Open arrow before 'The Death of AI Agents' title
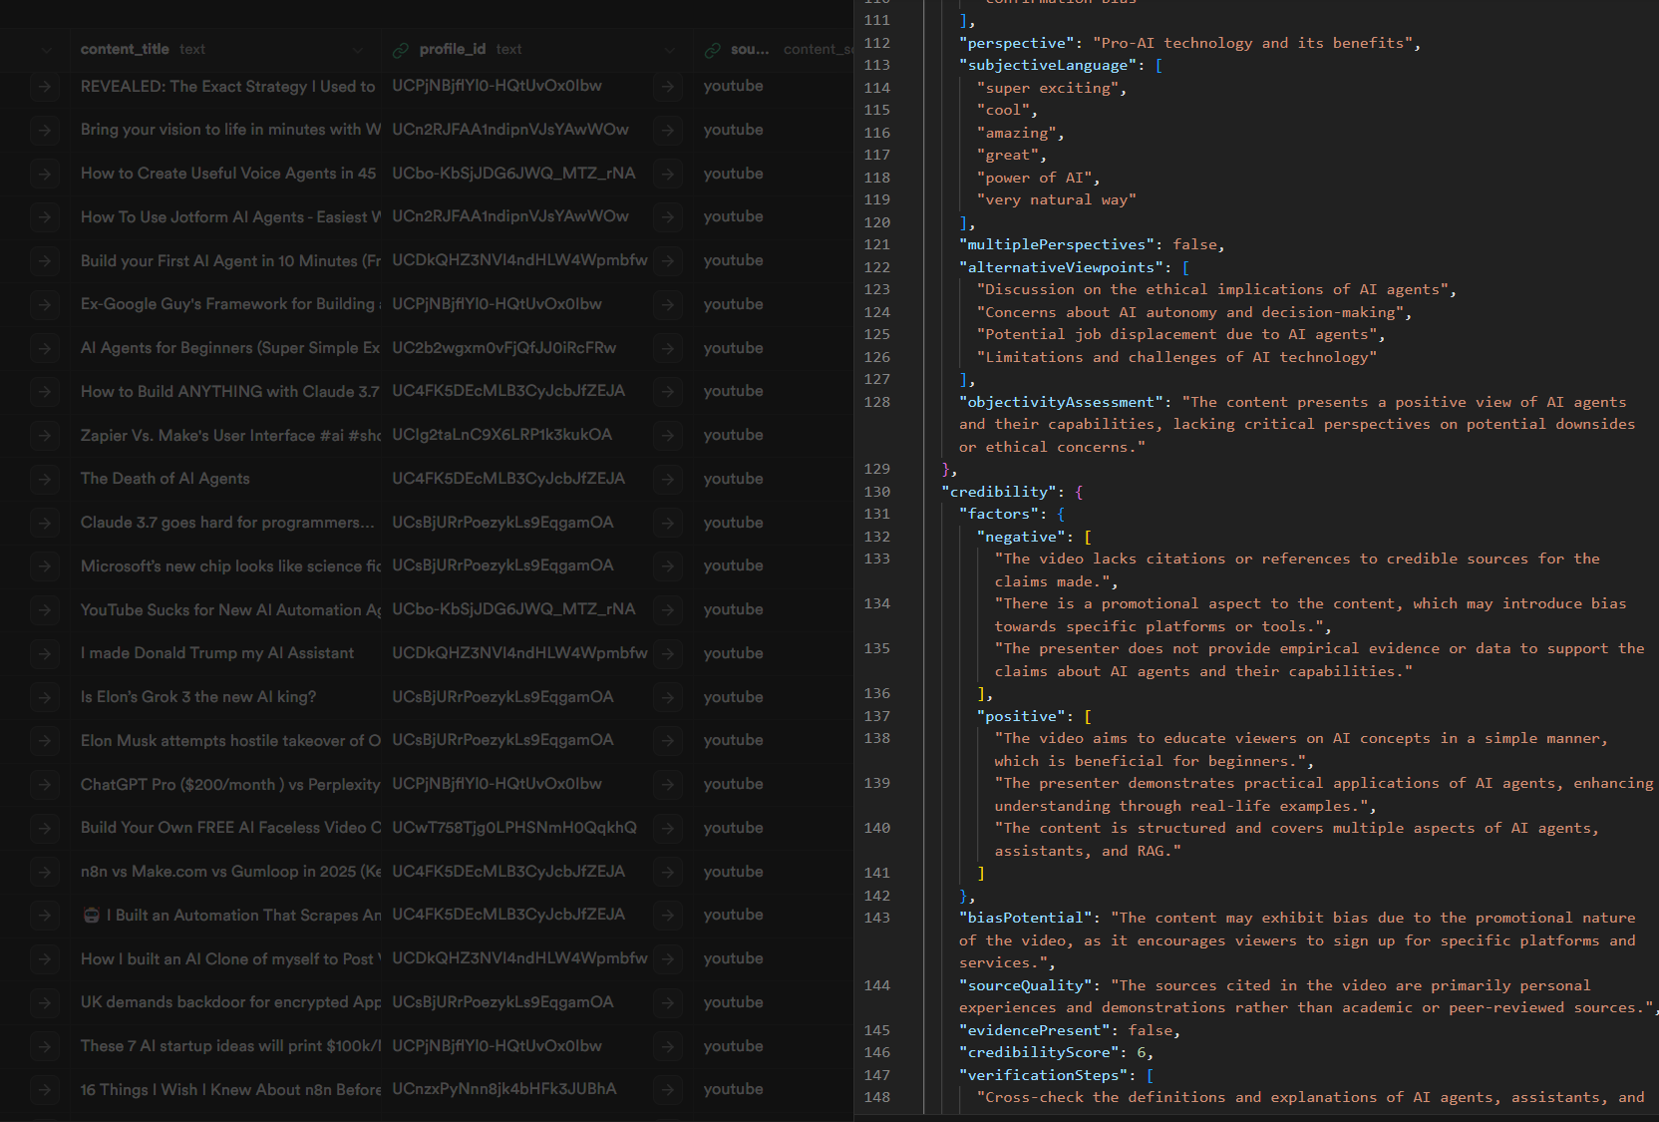The width and height of the screenshot is (1659, 1122). [44, 479]
